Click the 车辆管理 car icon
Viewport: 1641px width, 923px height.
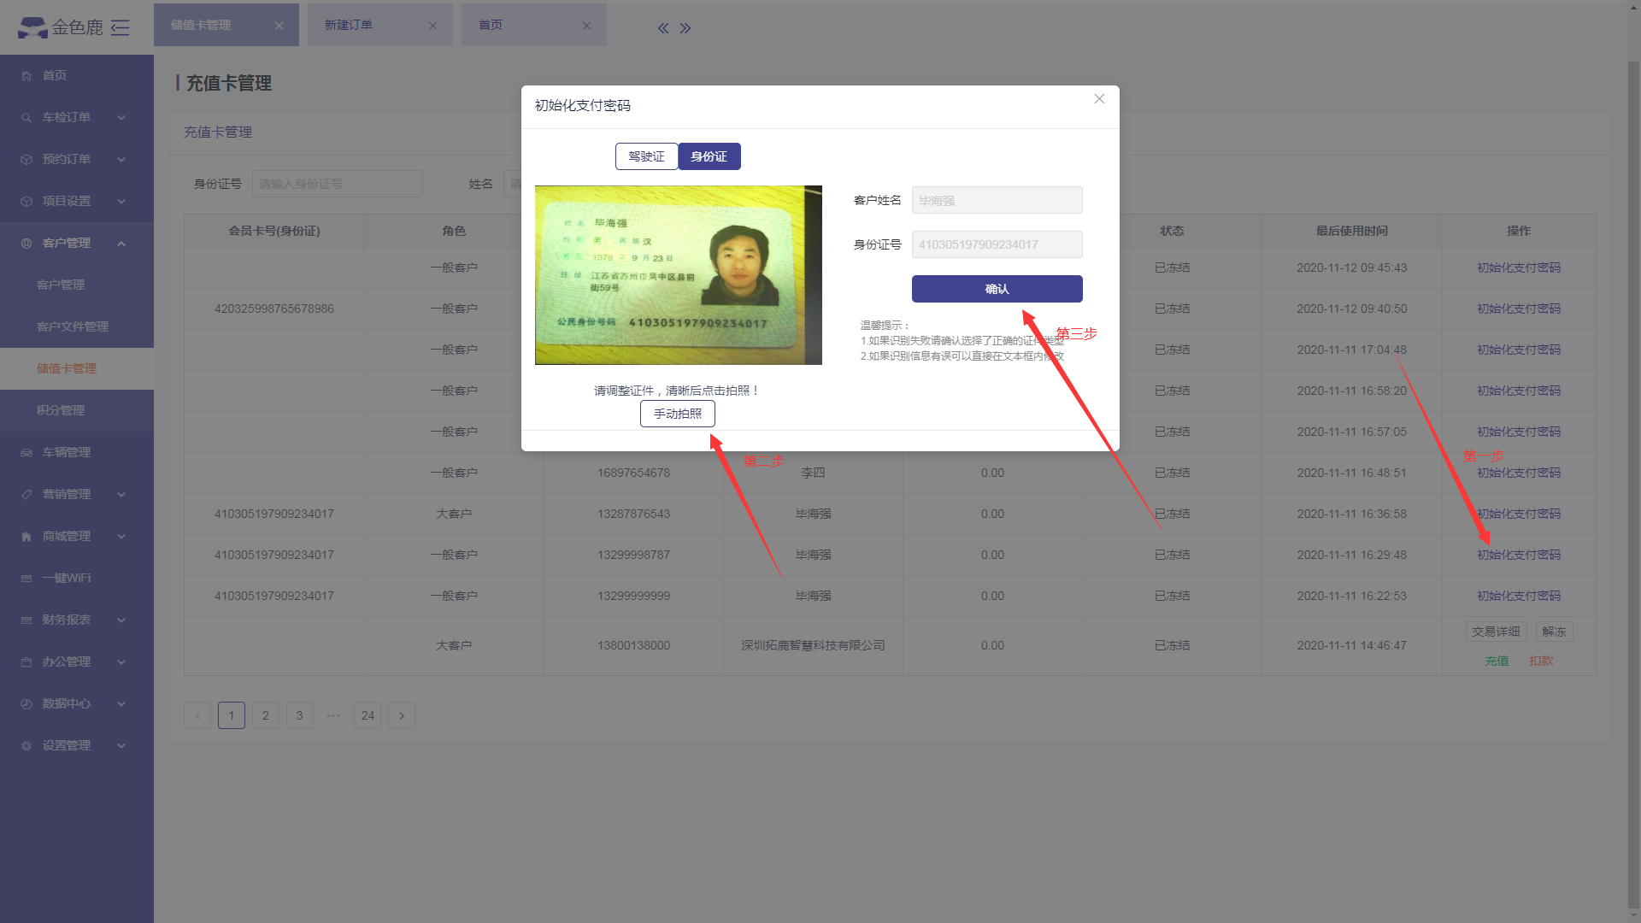click(26, 453)
